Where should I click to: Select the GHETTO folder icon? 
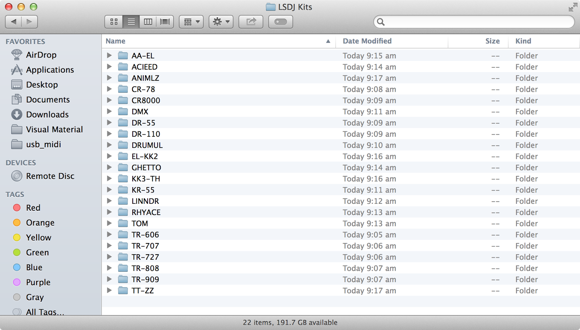coord(123,167)
